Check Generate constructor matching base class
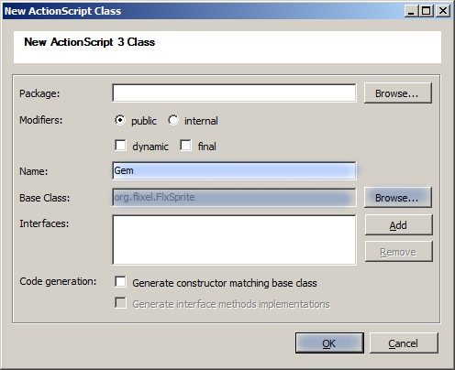The height and width of the screenshot is (370, 455). pyautogui.click(x=120, y=282)
